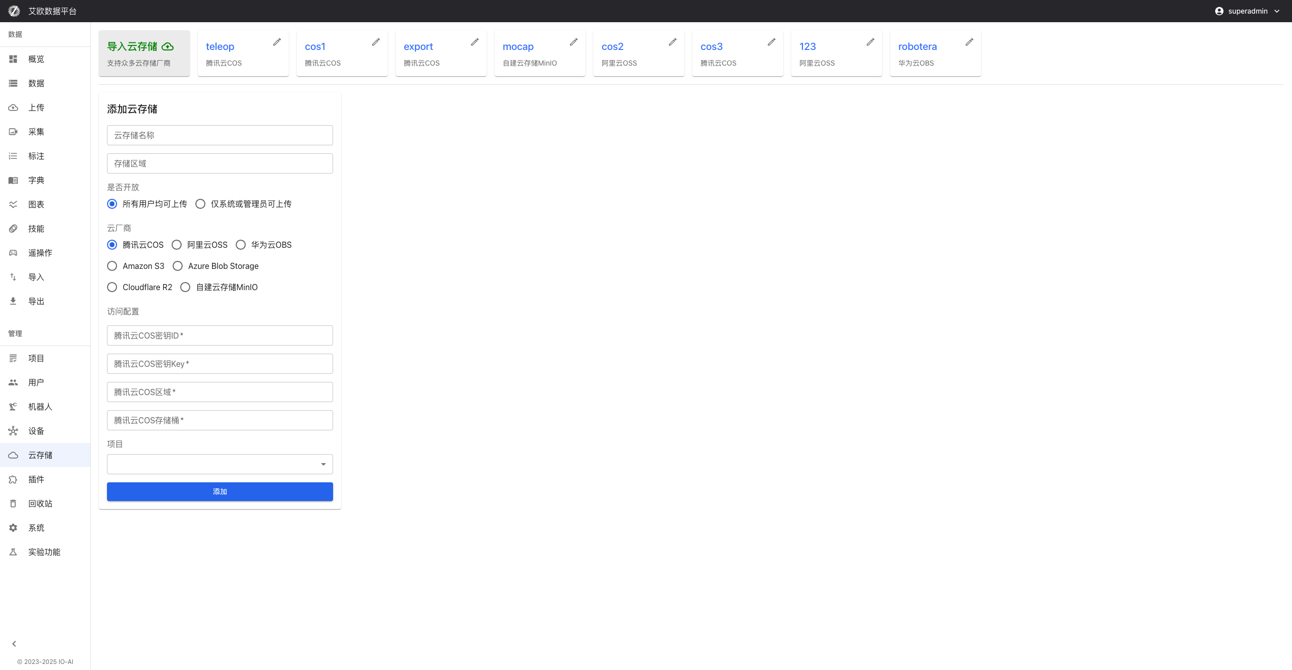Open the 机器人 menu item
1292x670 pixels.
click(x=45, y=407)
